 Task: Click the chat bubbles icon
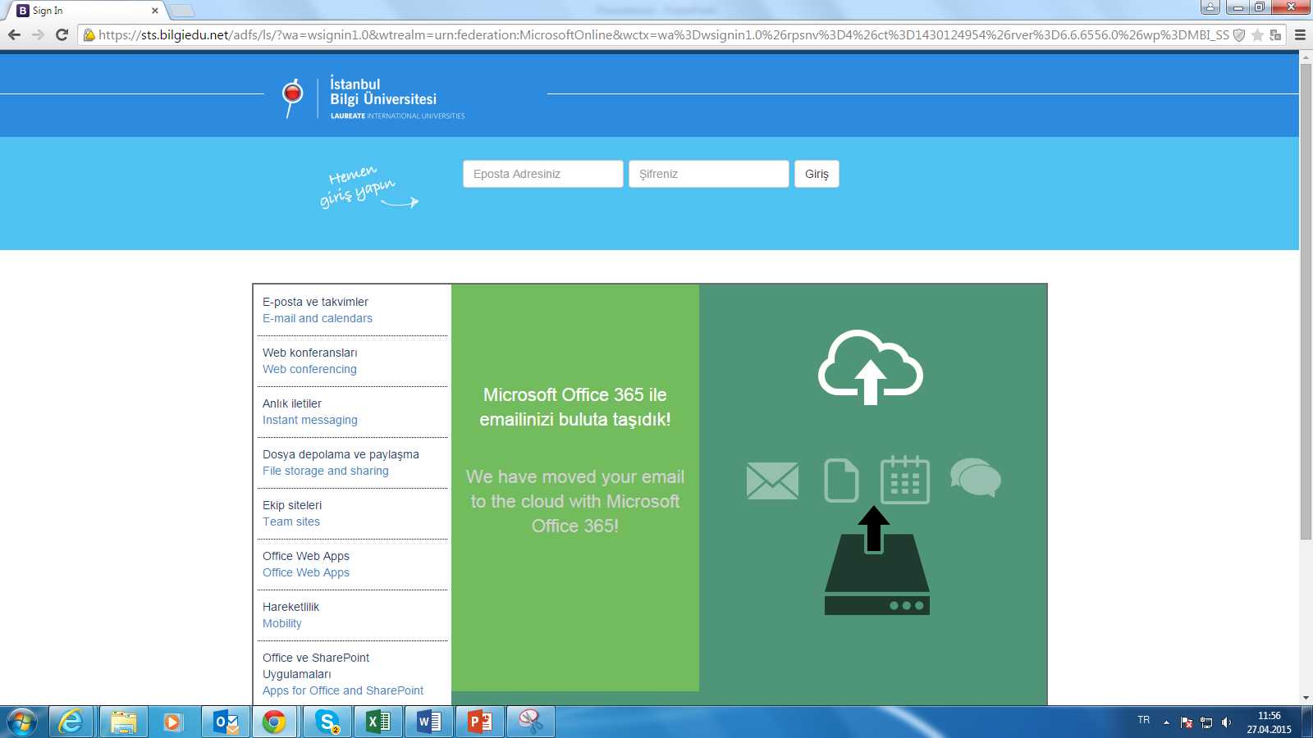976,477
